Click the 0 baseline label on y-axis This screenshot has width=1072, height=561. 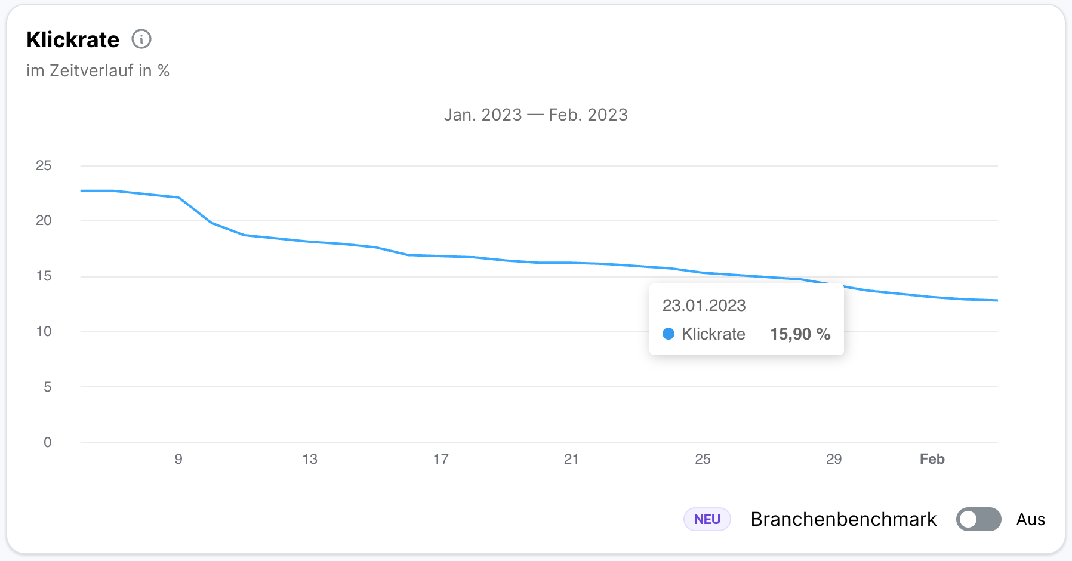tap(47, 442)
